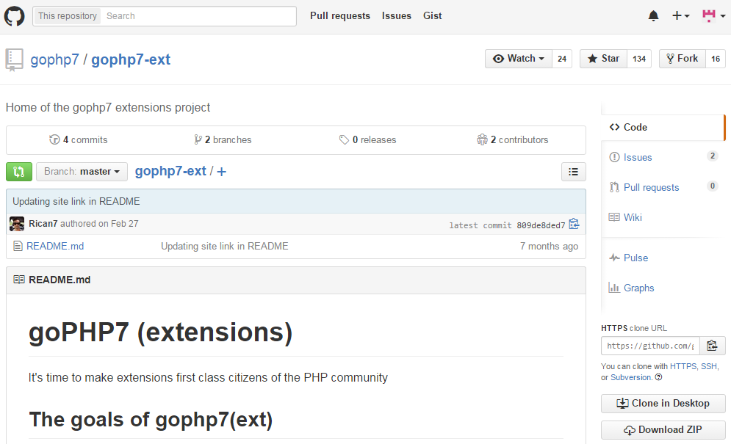Screen dimensions: 731x444
Task: Open the README.md file
Action: tap(55, 246)
